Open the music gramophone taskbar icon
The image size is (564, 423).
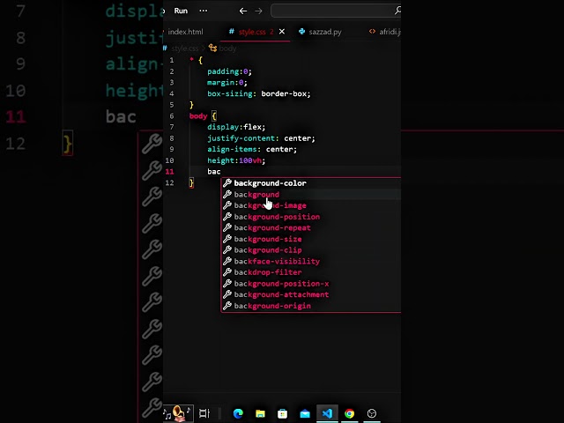(x=178, y=413)
